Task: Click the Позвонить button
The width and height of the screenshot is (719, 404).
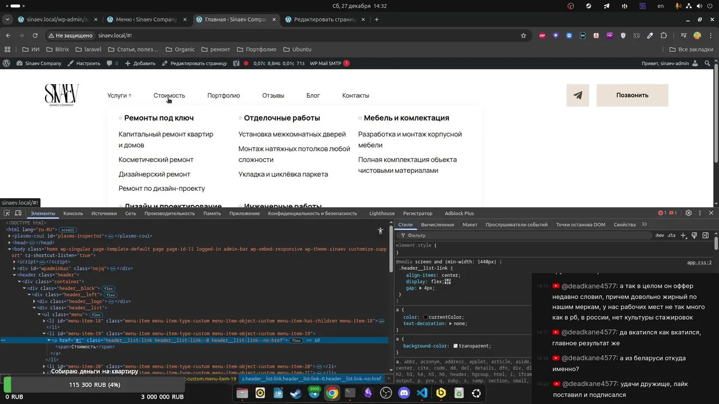Action: [x=632, y=95]
